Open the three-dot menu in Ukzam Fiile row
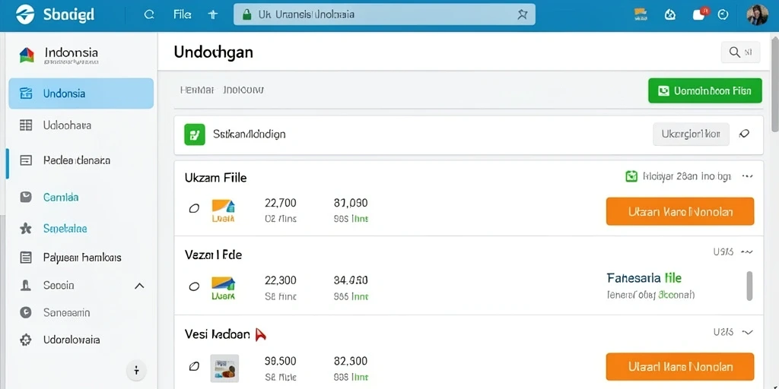Image resolution: width=779 pixels, height=389 pixels. [x=747, y=176]
